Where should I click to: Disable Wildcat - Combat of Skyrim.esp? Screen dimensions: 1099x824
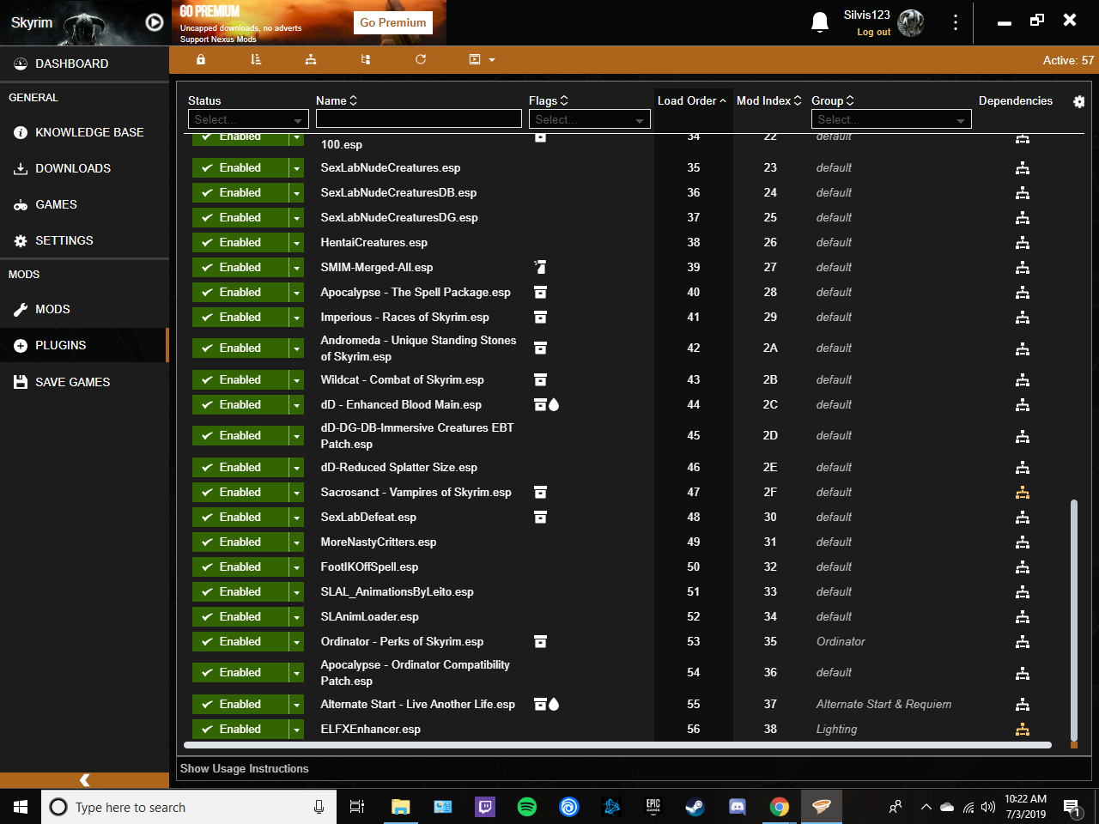click(240, 379)
